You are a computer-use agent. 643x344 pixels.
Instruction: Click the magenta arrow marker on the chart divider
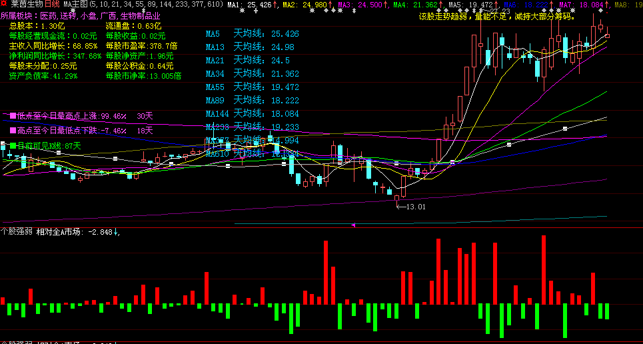tap(353, 225)
